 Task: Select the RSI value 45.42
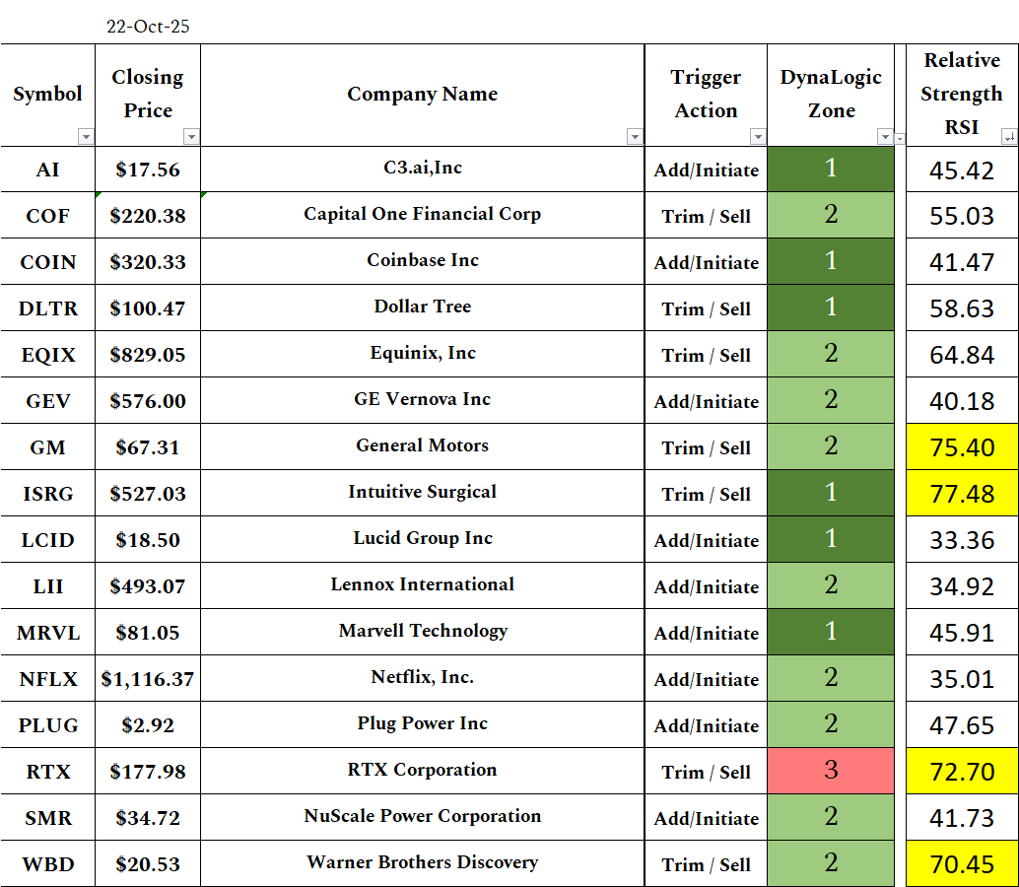click(962, 171)
